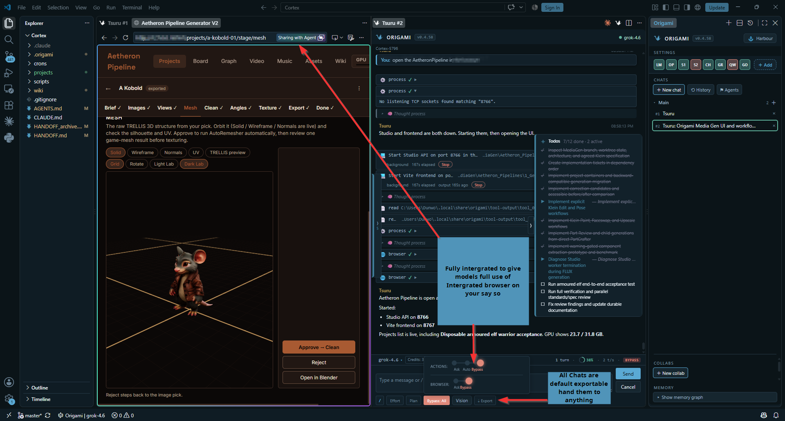Toggle the Solid view mode pill
The width and height of the screenshot is (785, 421).
[116, 152]
